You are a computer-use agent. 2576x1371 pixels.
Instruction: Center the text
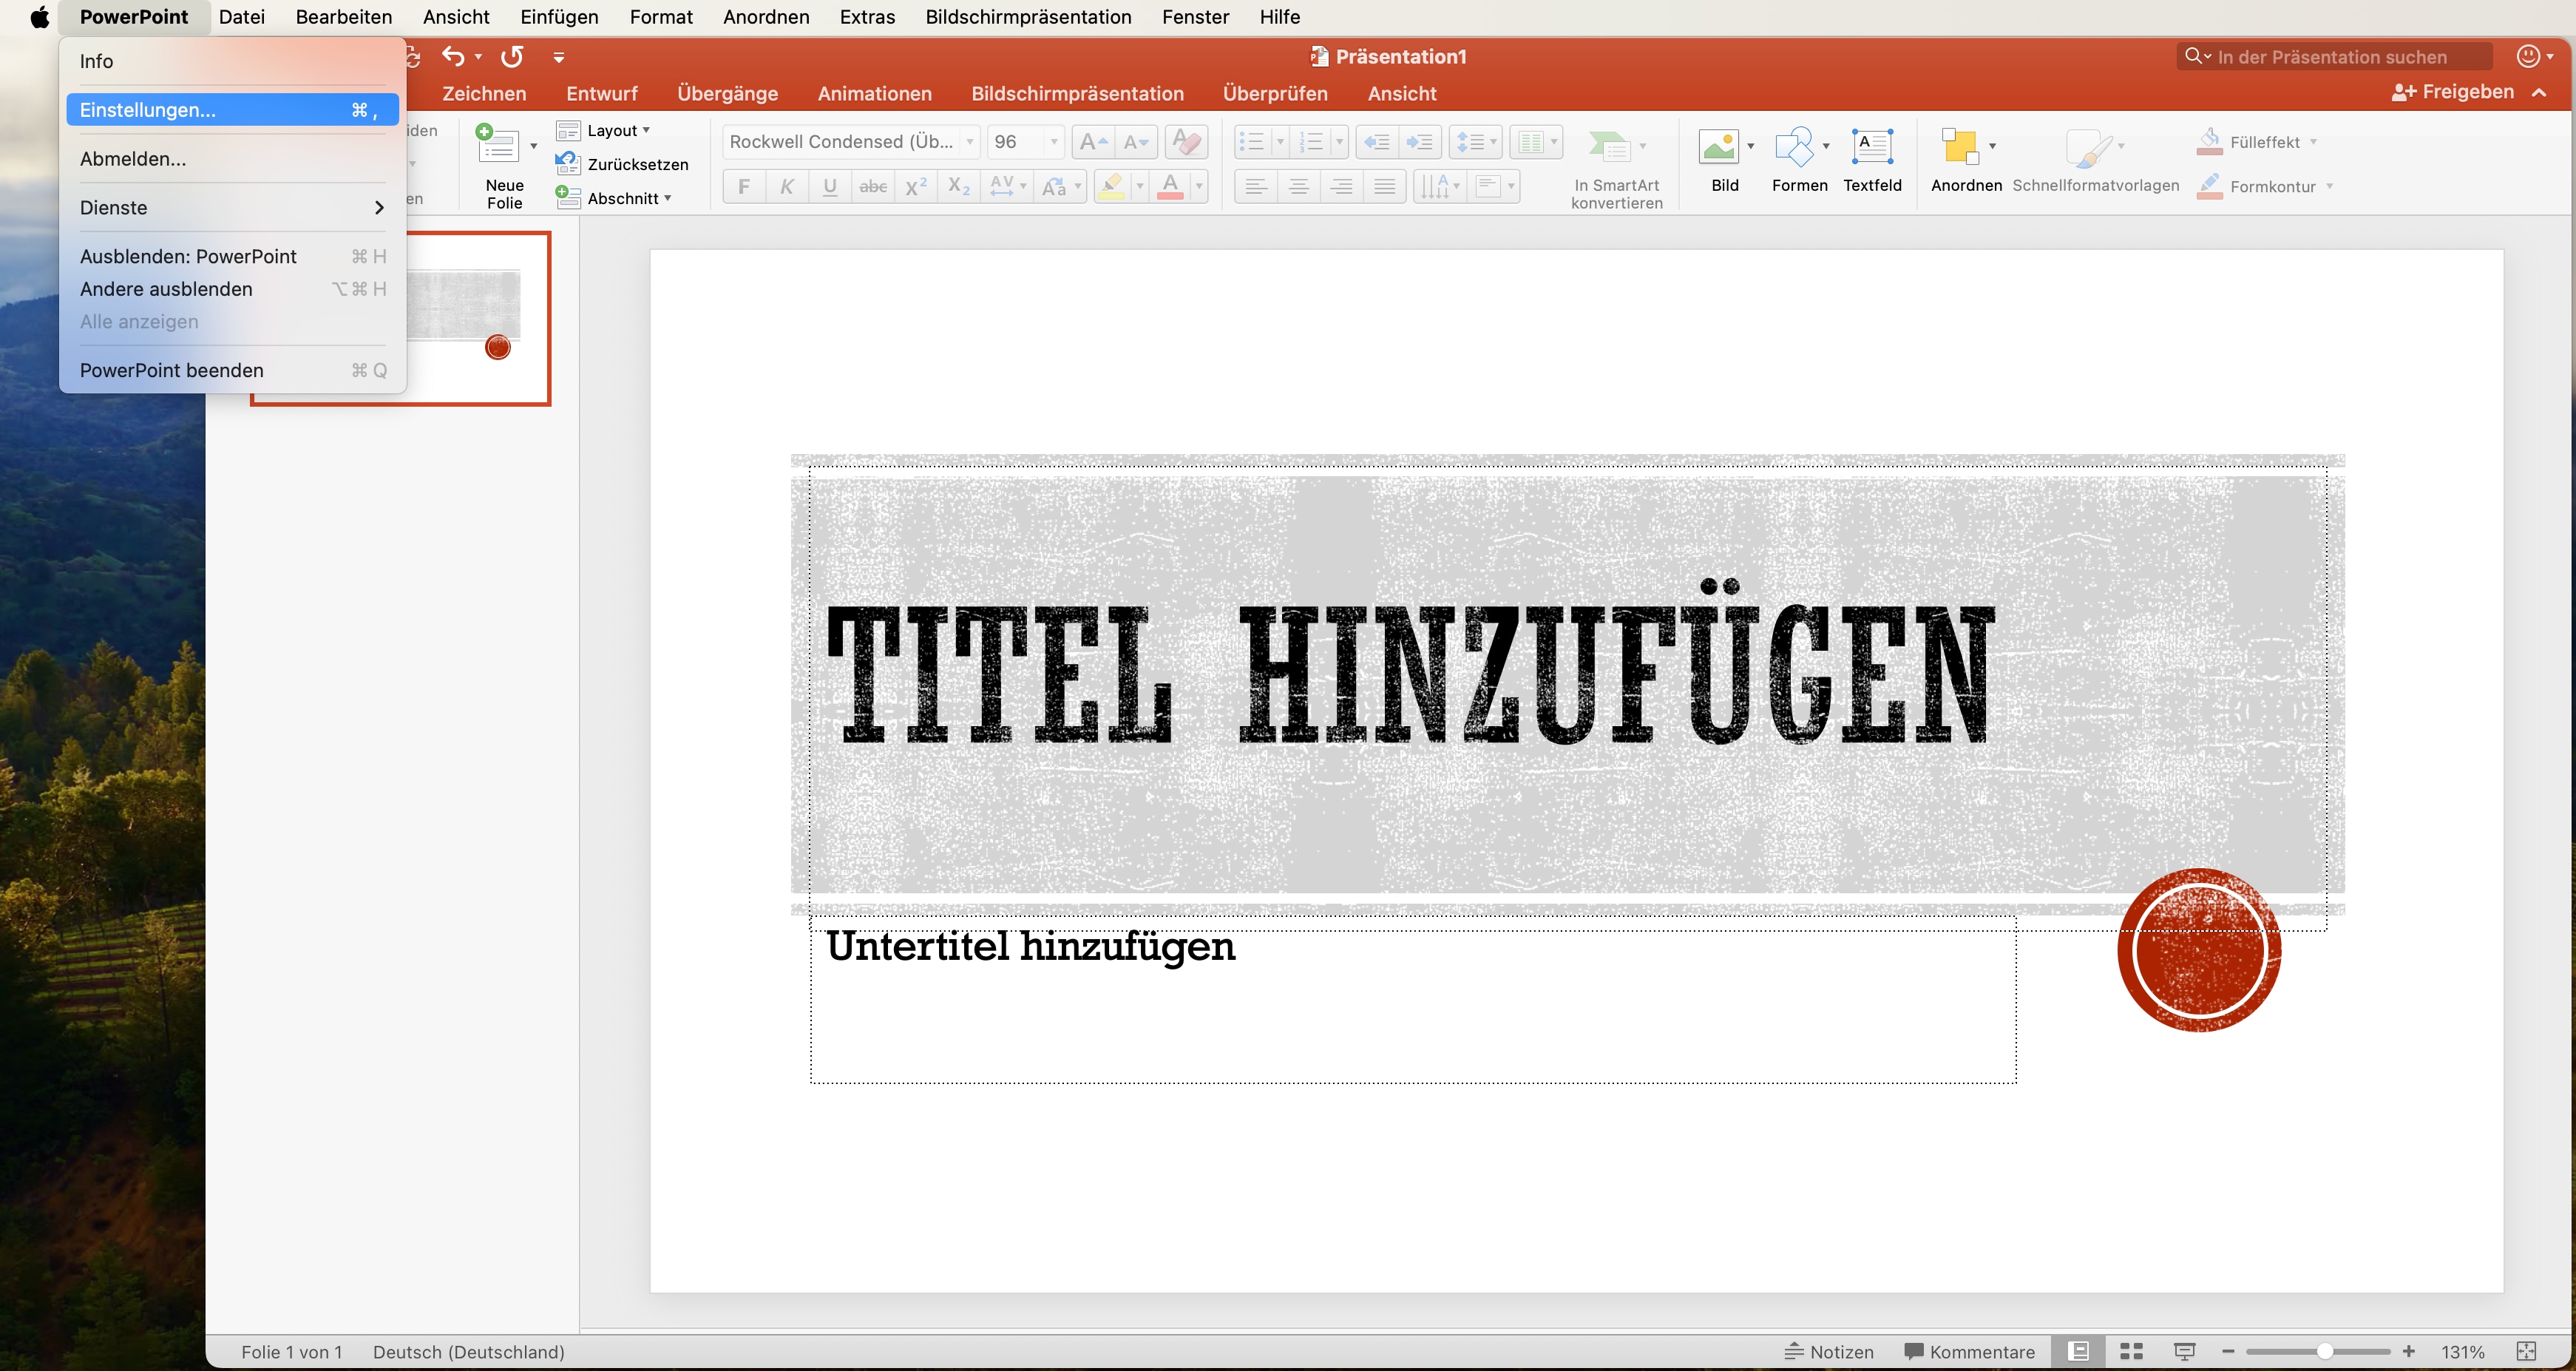[1299, 186]
